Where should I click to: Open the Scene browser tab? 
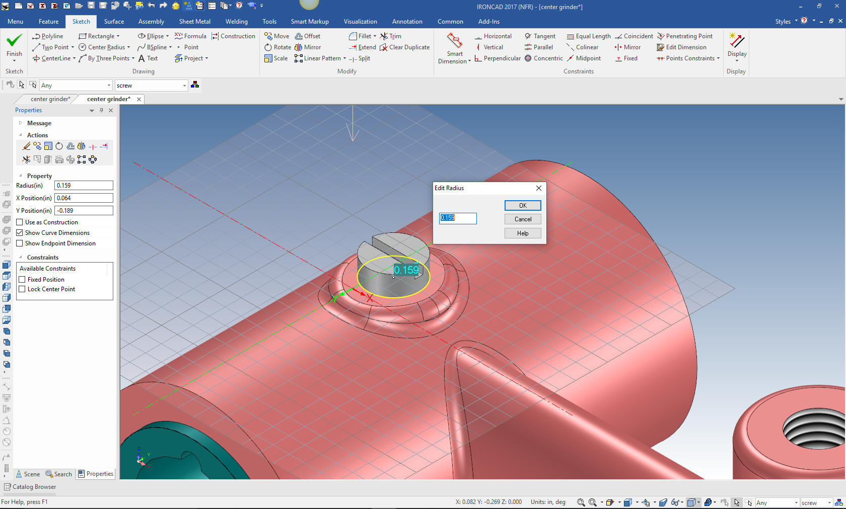tap(28, 474)
